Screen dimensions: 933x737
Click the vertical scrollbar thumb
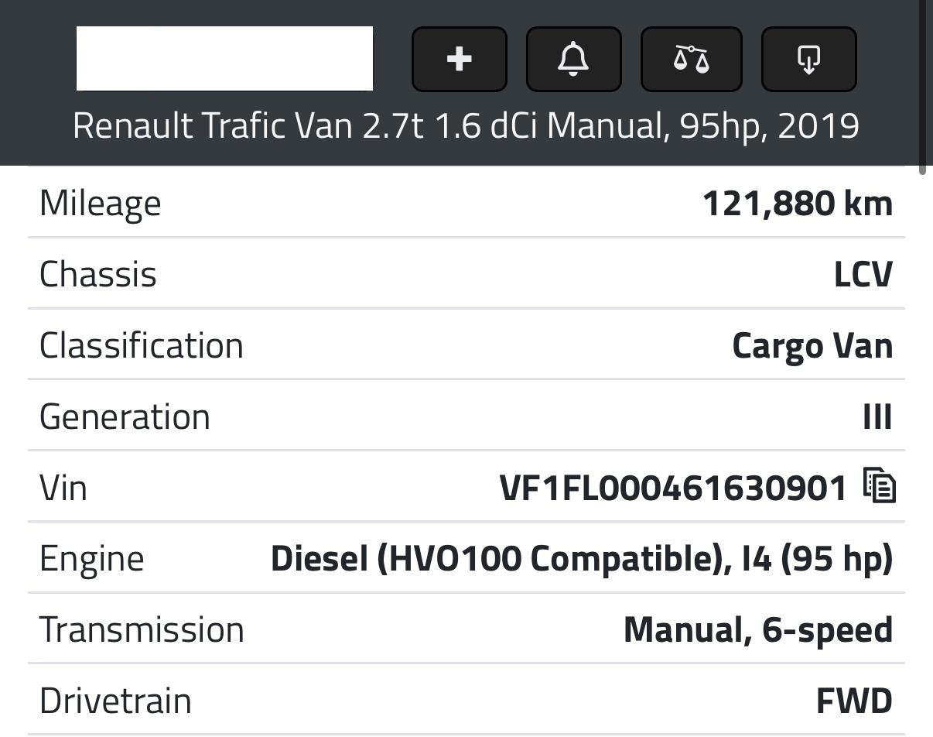click(x=921, y=87)
